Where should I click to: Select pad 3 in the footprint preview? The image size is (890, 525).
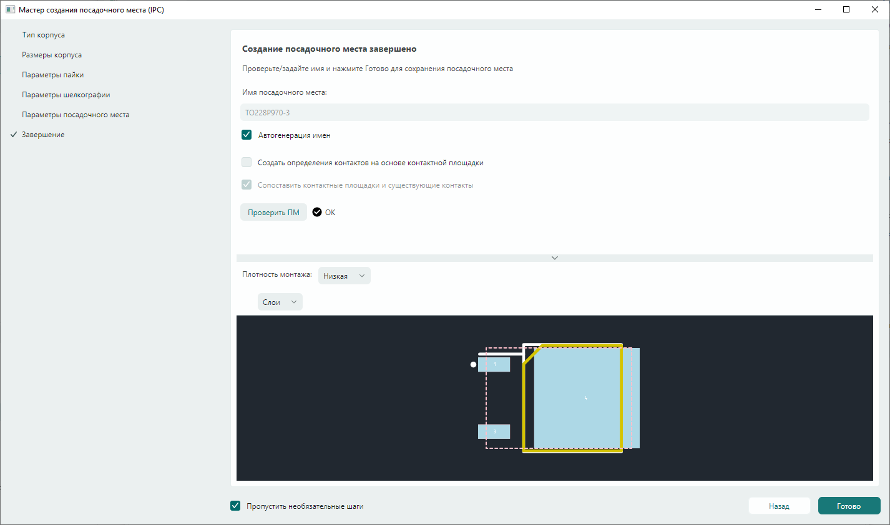[494, 431]
